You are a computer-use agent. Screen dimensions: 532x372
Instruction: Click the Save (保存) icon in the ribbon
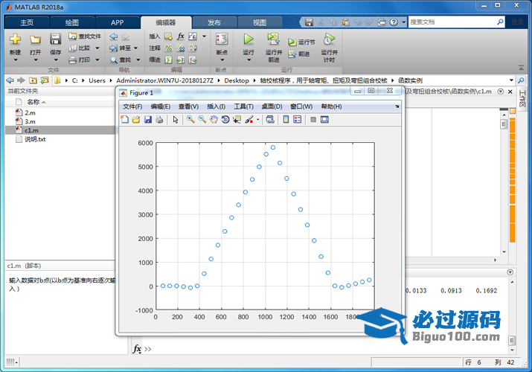click(x=56, y=39)
